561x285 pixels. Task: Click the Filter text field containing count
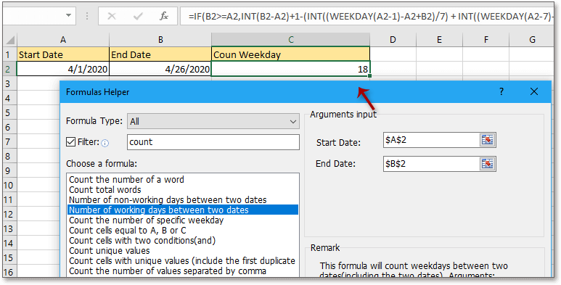pyautogui.click(x=213, y=142)
